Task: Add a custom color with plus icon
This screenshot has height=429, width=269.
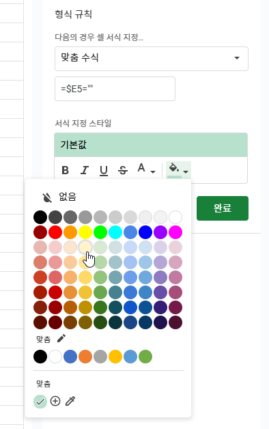Action: tap(55, 402)
